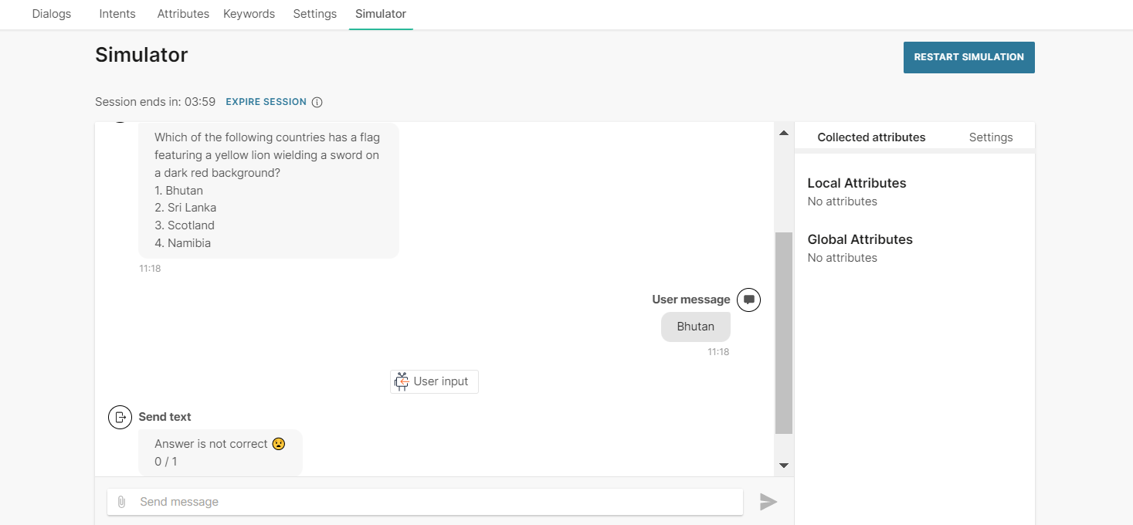Focus the Send message input field

click(x=433, y=502)
